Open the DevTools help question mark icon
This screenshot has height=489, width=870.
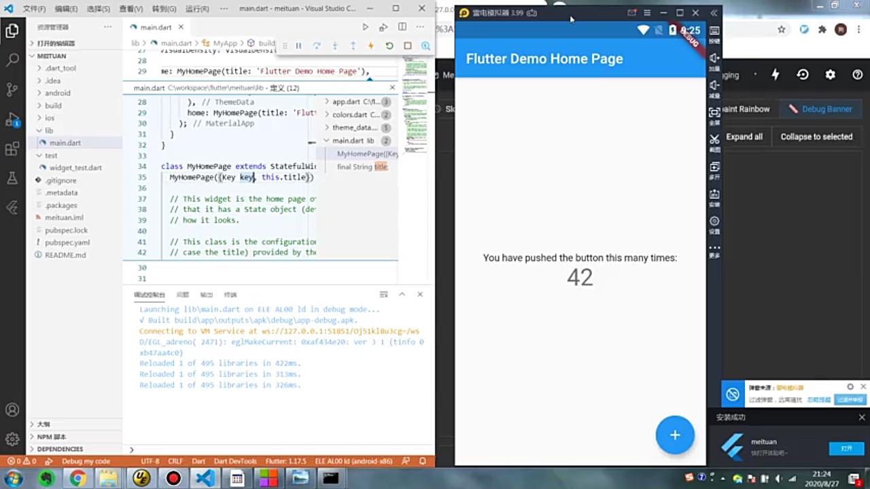[857, 75]
